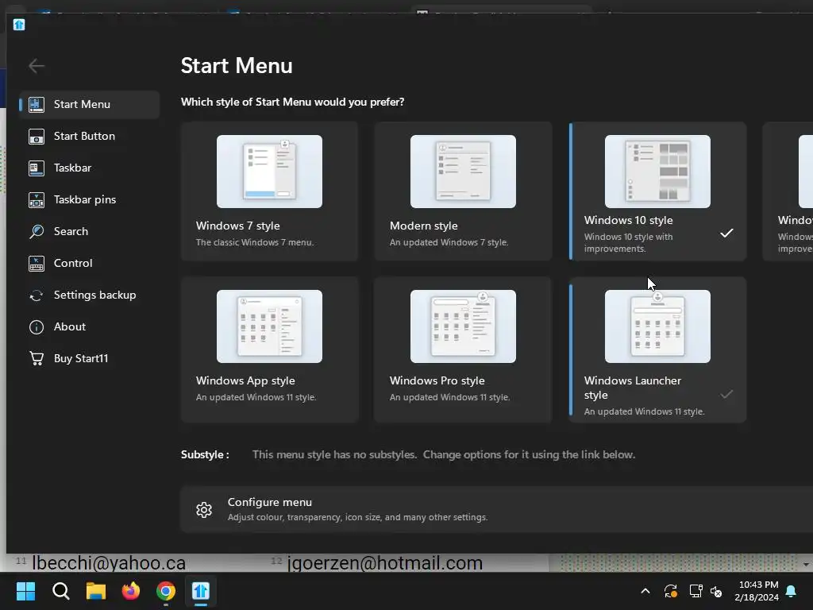Viewport: 813px width, 610px height.
Task: Open taskbar clock showing 10:43 PM
Action: pos(757,591)
